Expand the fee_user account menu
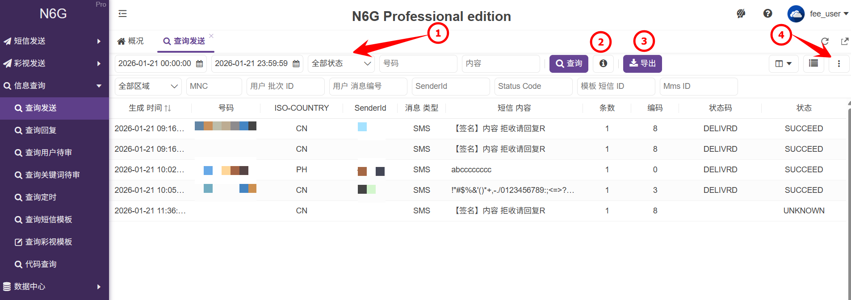The width and height of the screenshot is (851, 300). [x=829, y=14]
